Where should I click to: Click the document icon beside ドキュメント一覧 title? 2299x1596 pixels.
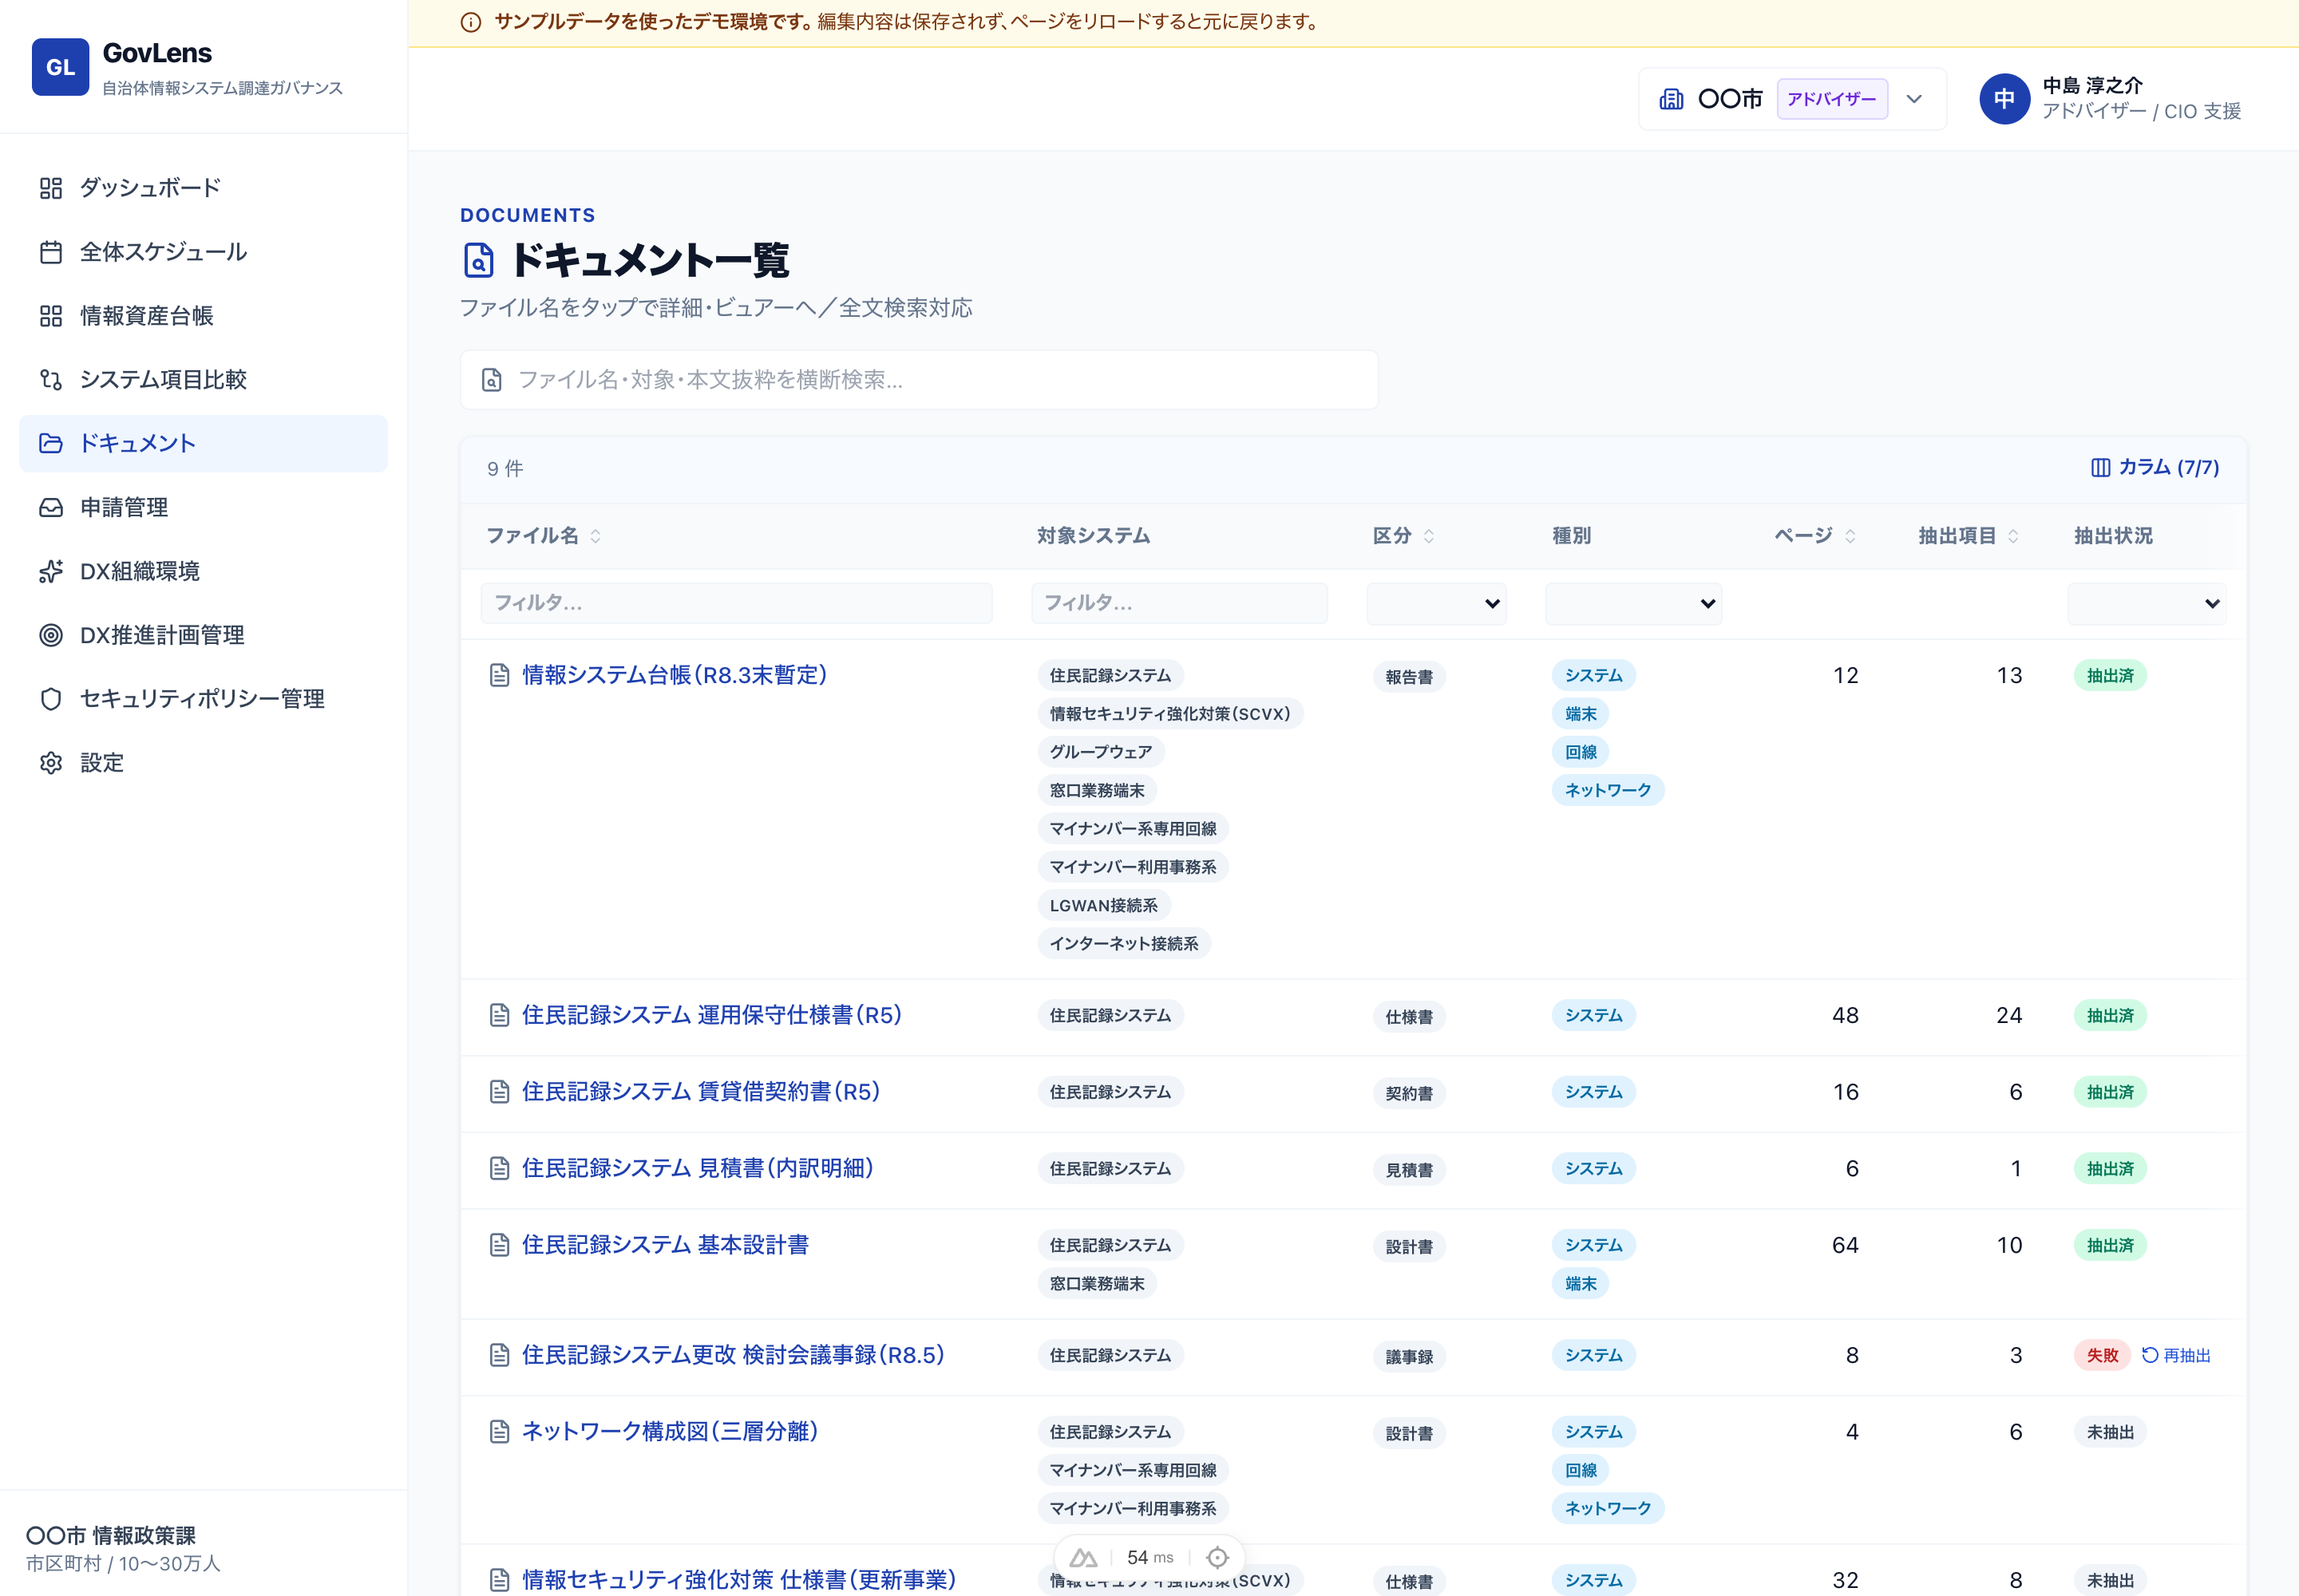pos(478,260)
